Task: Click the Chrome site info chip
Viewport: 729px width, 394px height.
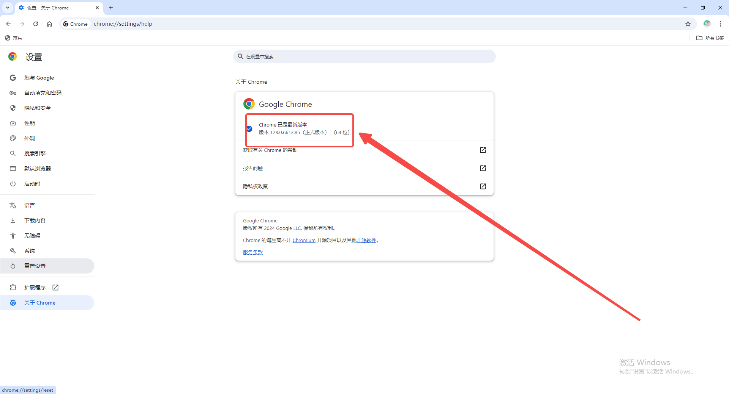Action: click(76, 24)
